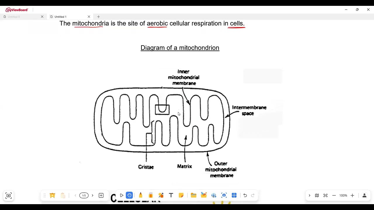
Task: Open the apps grid menu
Action: coord(234,195)
